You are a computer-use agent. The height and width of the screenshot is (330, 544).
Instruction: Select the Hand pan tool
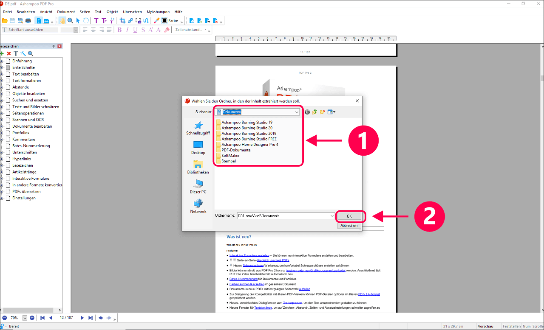[x=62, y=20]
